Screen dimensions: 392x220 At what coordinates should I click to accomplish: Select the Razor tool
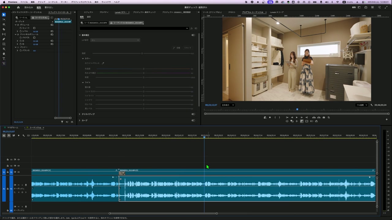pyautogui.click(x=4, y=29)
